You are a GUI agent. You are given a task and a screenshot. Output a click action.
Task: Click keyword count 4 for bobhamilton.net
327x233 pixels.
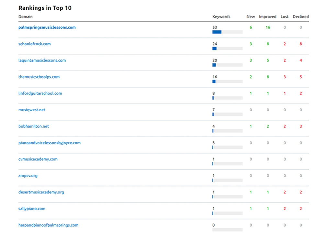tap(214, 126)
